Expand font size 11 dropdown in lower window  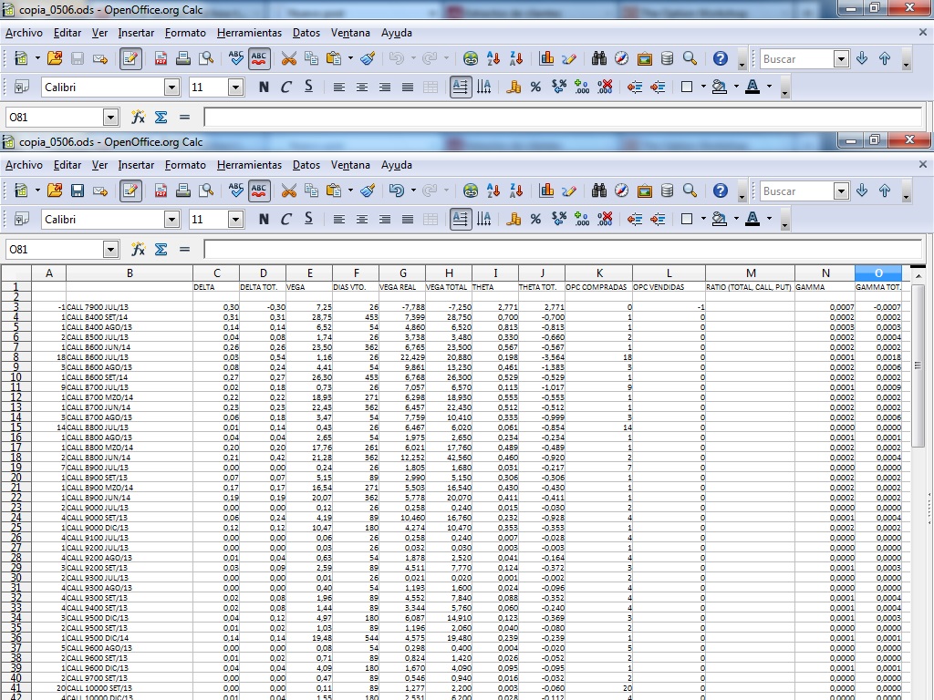tap(235, 220)
